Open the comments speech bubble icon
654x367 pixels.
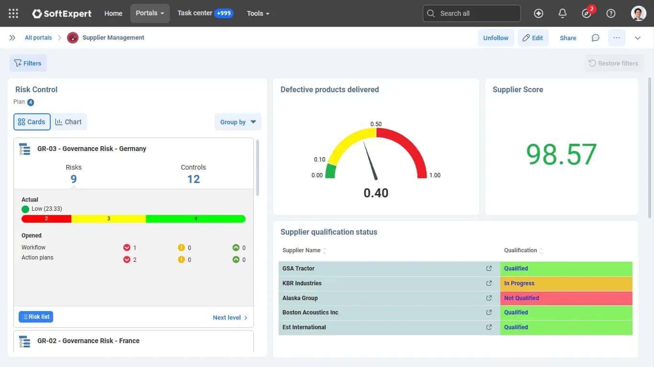click(x=595, y=38)
